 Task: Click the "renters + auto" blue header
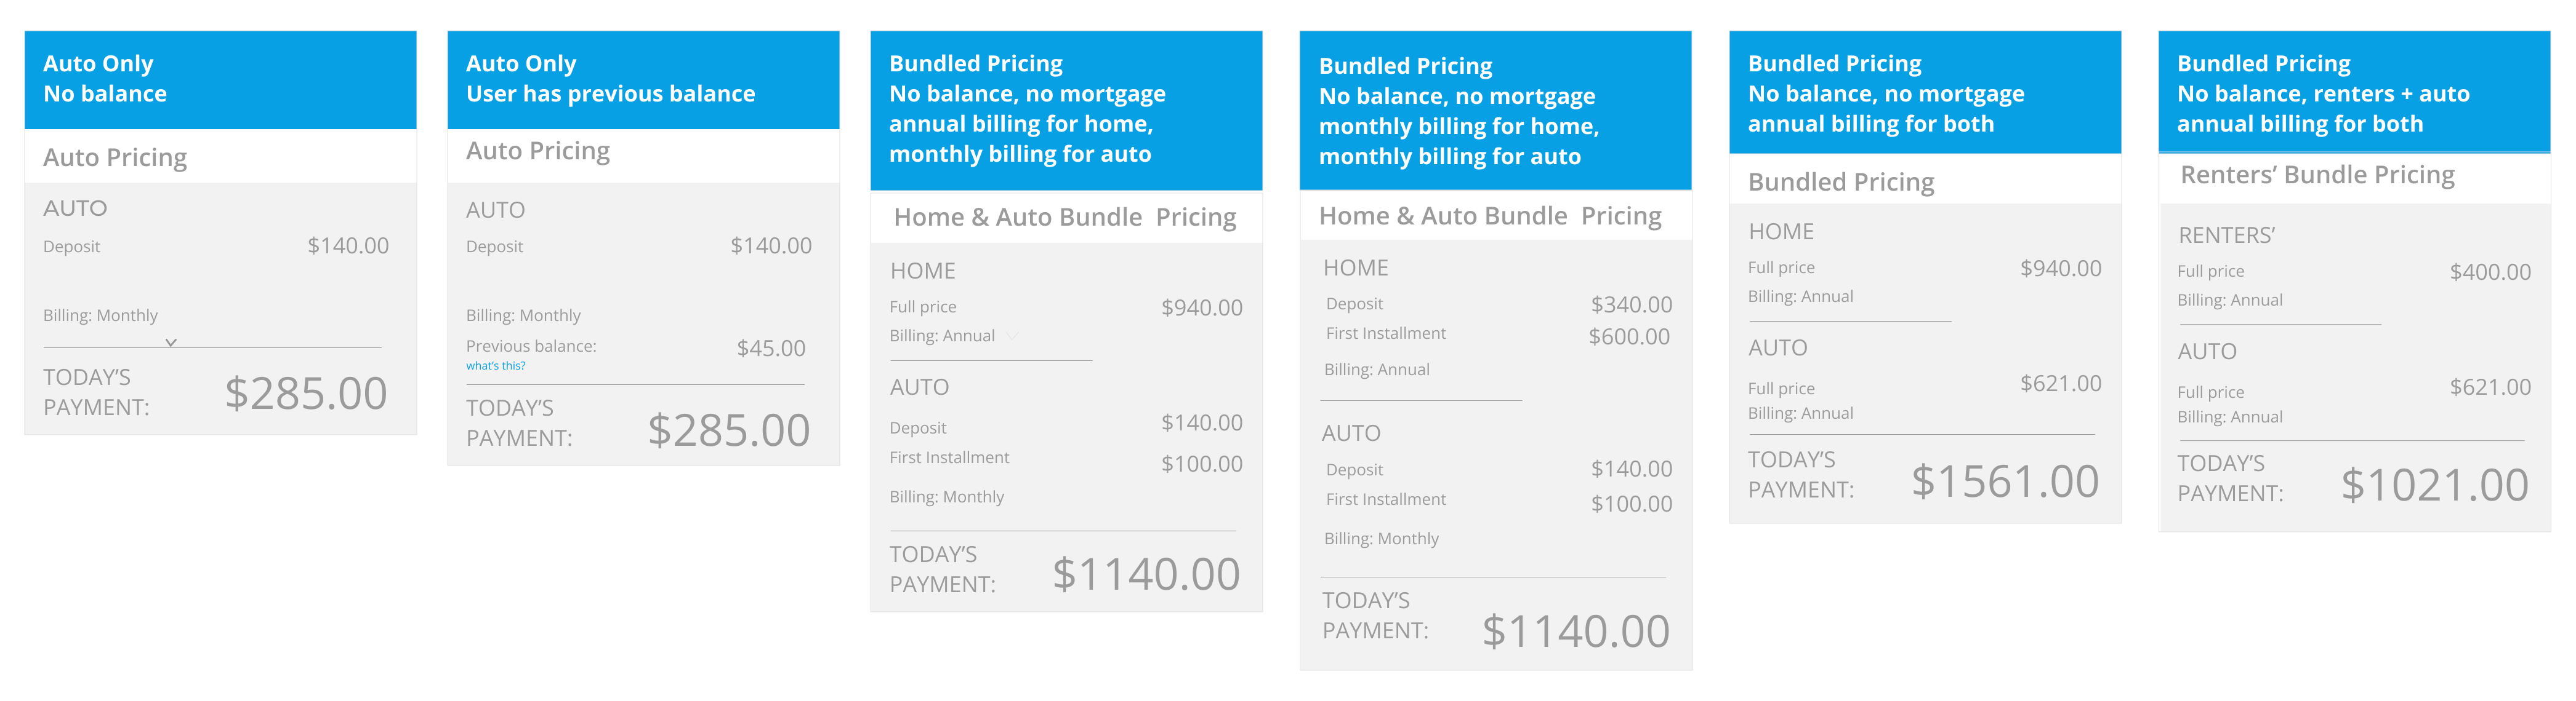2353,94
